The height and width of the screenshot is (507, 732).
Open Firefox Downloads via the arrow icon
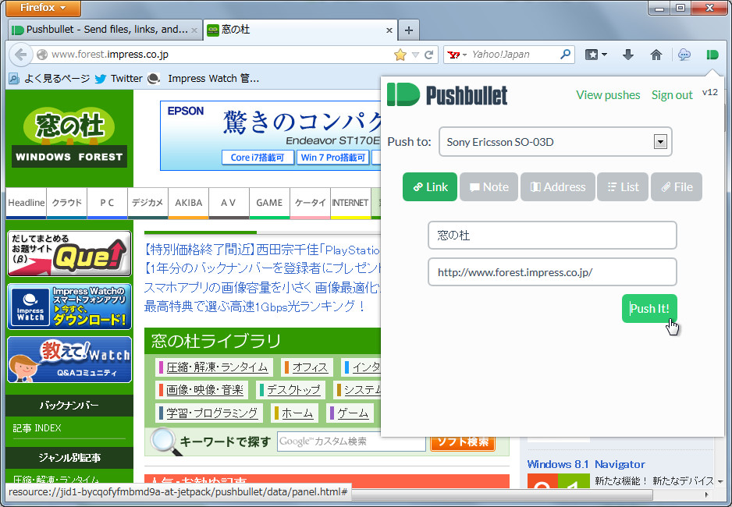coord(628,55)
